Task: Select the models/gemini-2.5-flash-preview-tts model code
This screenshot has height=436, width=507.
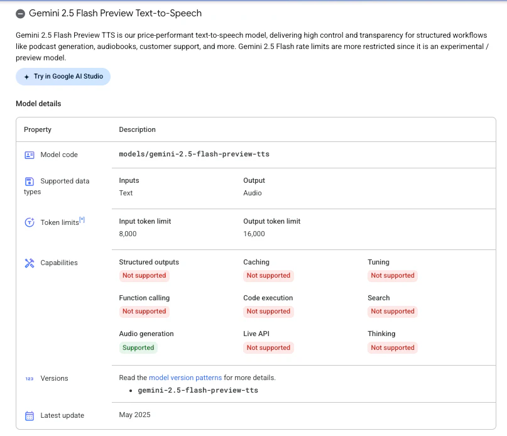Action: (x=194, y=155)
